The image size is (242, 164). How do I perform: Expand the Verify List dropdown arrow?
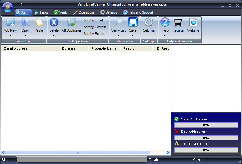(x=118, y=36)
